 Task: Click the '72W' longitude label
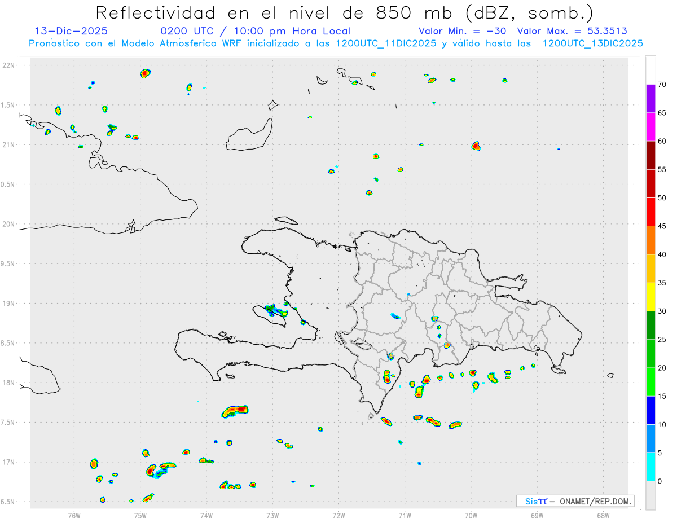pos(338,515)
